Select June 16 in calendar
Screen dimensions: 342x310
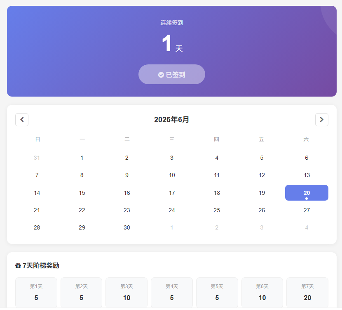[127, 193]
